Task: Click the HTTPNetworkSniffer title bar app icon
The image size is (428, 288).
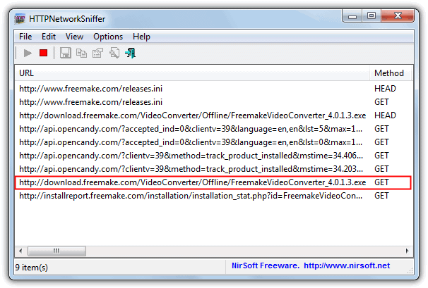Action: [x=20, y=19]
